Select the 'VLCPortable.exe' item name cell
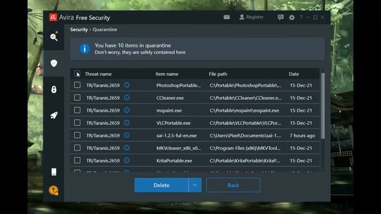 pyautogui.click(x=173, y=123)
